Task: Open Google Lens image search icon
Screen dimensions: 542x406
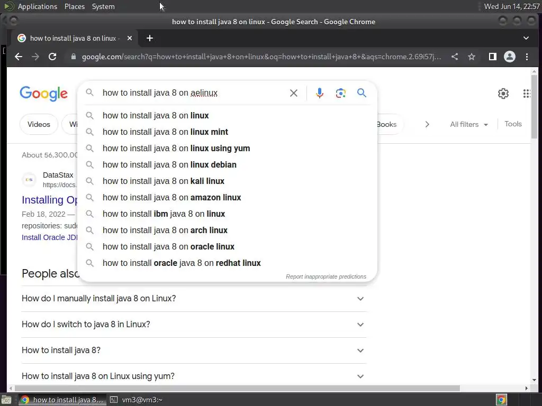Action: pos(340,93)
